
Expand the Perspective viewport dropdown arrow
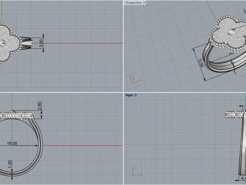145,3
